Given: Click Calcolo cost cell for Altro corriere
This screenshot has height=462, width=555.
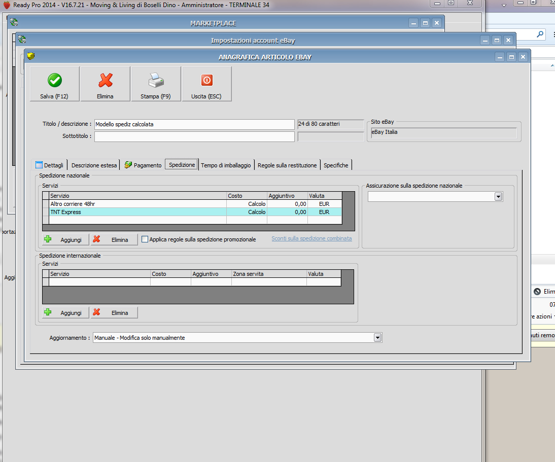Looking at the screenshot, I should pyautogui.click(x=247, y=204).
